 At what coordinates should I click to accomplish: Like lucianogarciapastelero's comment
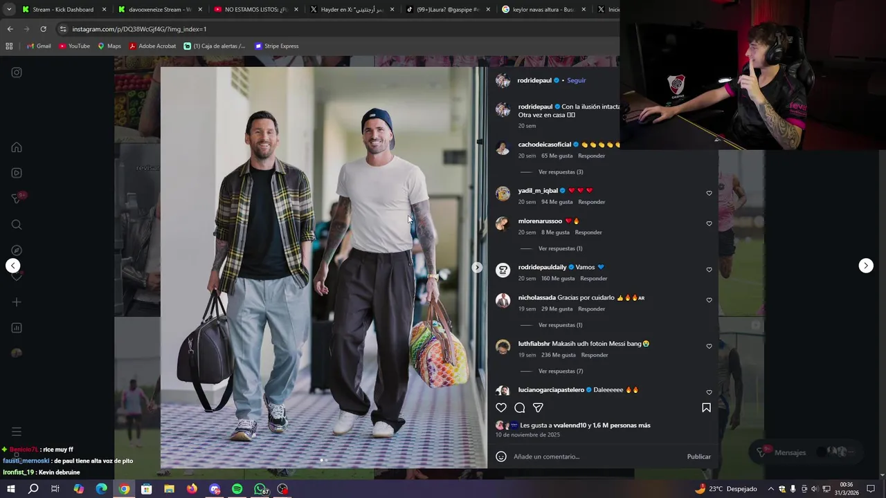click(709, 392)
